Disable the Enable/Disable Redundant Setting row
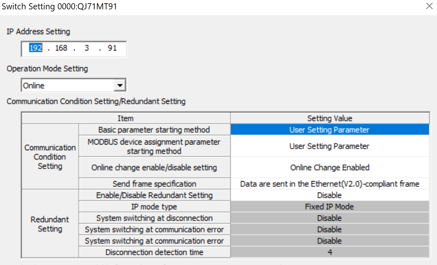Image resolution: width=437 pixels, height=265 pixels. [x=329, y=195]
